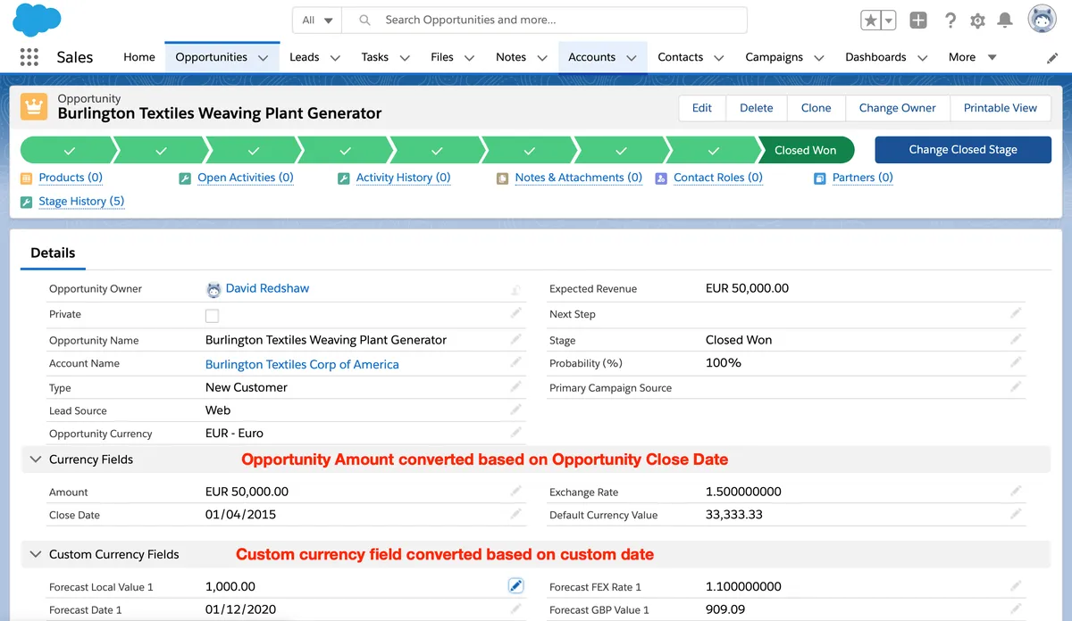The image size is (1072, 621).
Task: Click the Notes & Attachments list icon
Action: 503,178
